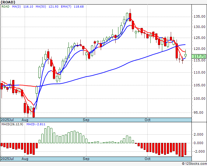207x166 pixels.
Task: Click 2025Jul on MACD panel date axis
Action: (x=7, y=159)
